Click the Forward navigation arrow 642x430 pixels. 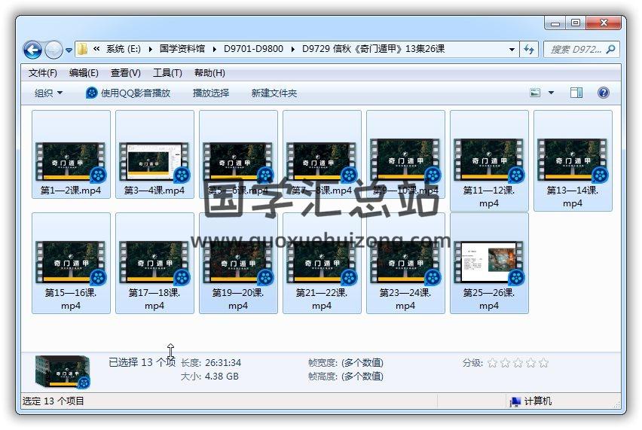(x=53, y=50)
